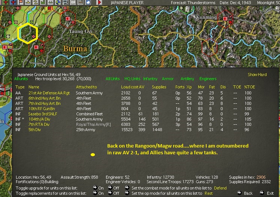Click Japanese flag counter left of Taung Gyi
Viewport: 280px width, 197px height.
68,19
